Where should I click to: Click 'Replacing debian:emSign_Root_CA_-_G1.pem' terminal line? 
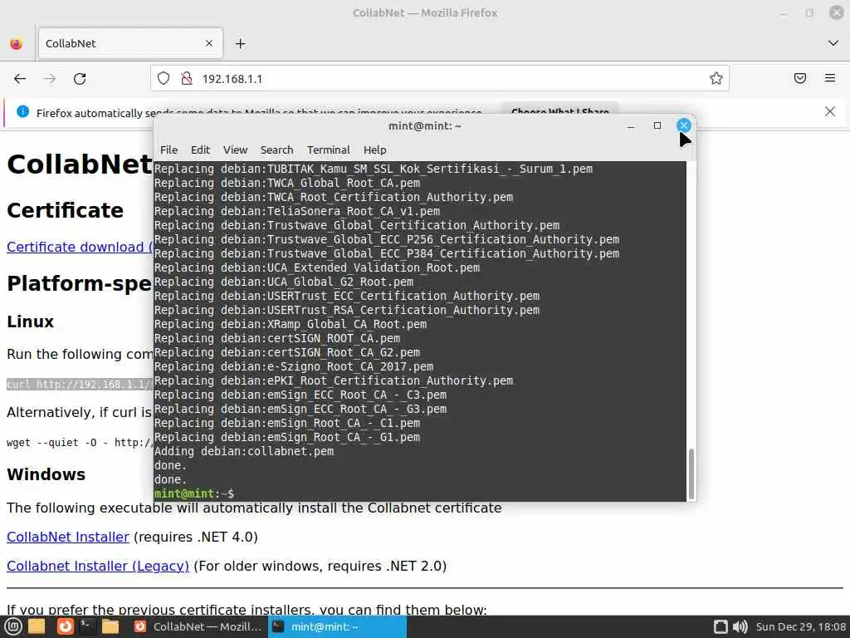tap(287, 437)
